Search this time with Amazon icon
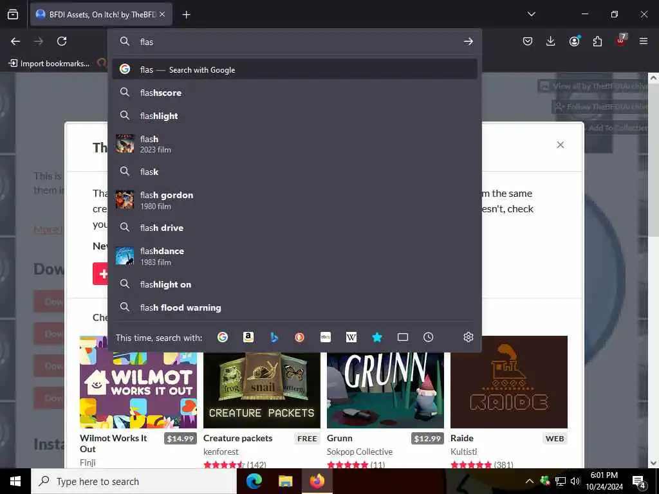Image resolution: width=659 pixels, height=494 pixels. [x=248, y=337]
